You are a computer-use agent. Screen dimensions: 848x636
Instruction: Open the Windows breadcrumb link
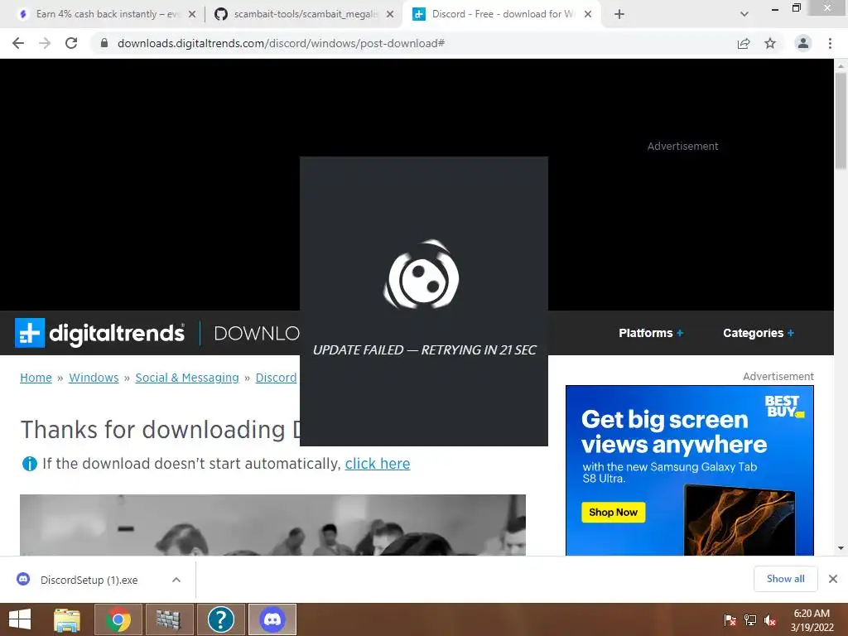pos(94,378)
